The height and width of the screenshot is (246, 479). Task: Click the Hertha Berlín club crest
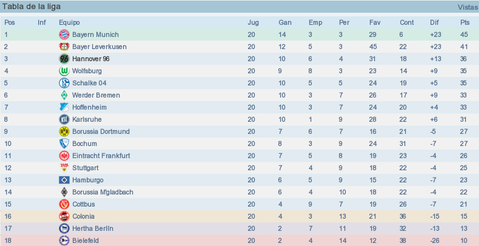click(x=64, y=228)
